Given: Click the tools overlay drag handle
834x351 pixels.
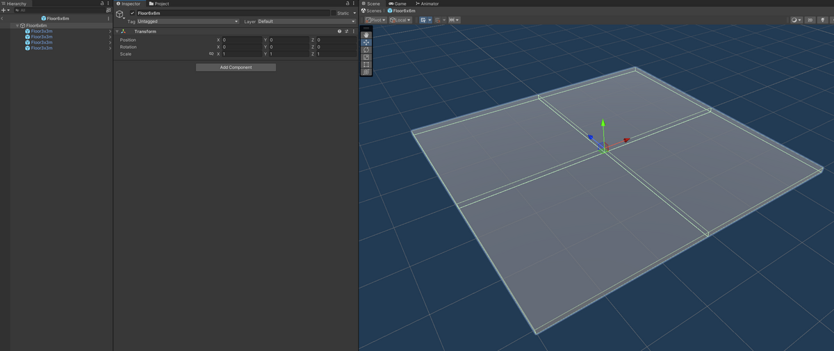Looking at the screenshot, I should tap(366, 28).
